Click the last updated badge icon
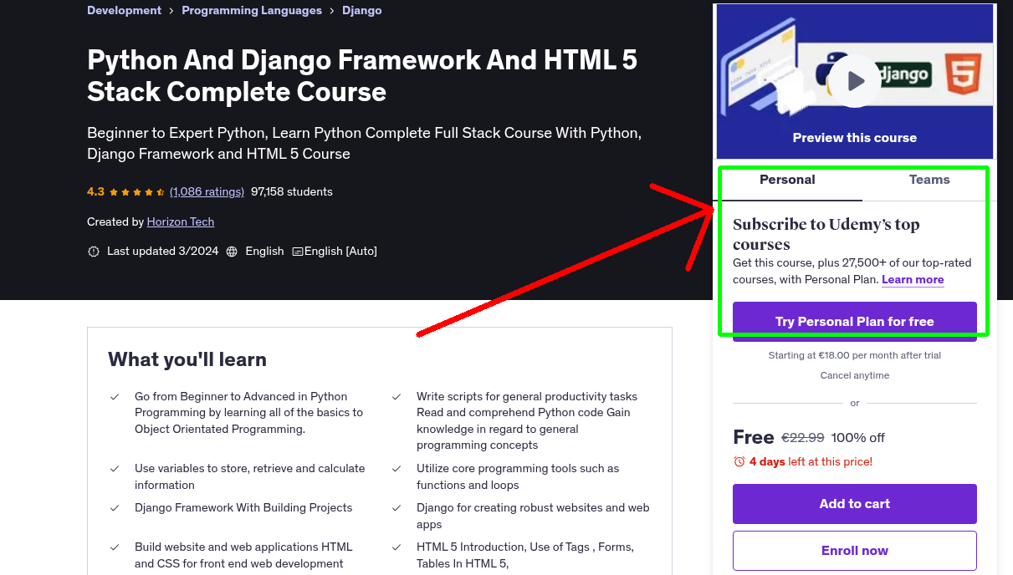Image resolution: width=1013 pixels, height=575 pixels. [x=94, y=252]
